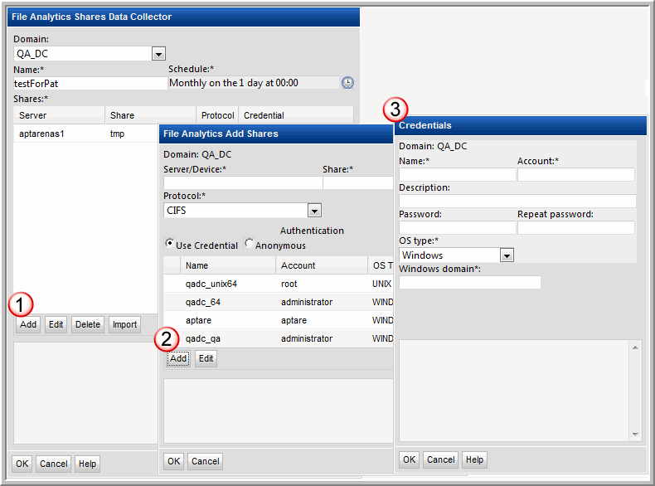Click the Windows domain input field
The image size is (655, 486).
pyautogui.click(x=469, y=283)
